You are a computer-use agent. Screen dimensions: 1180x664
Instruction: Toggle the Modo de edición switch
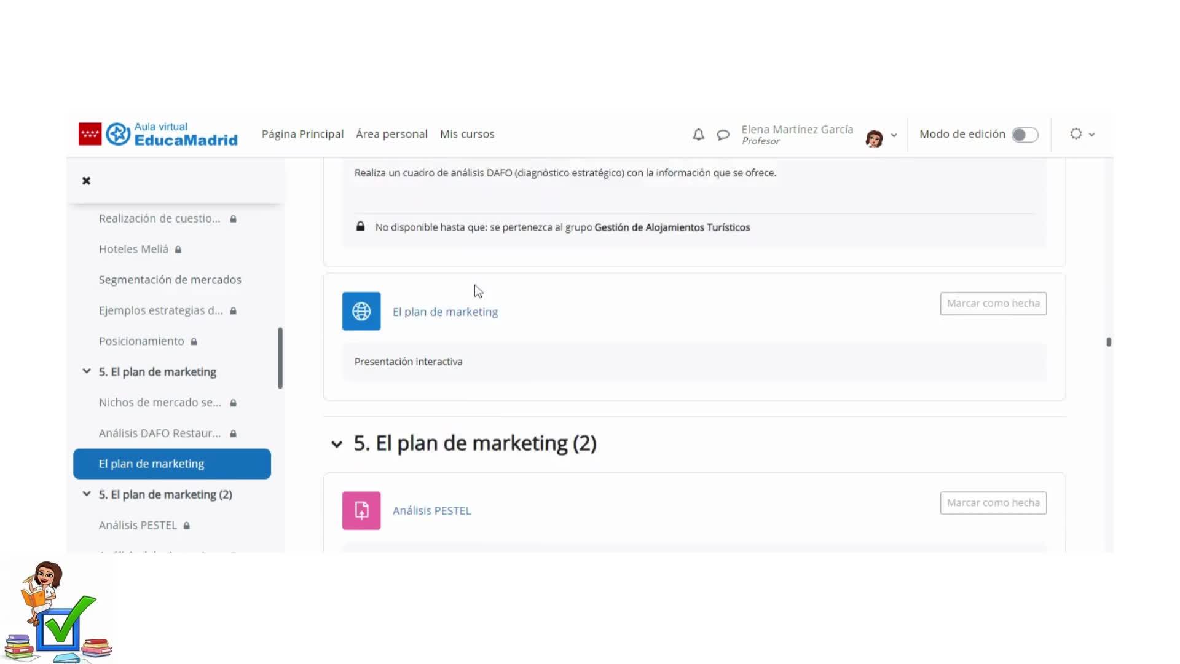point(1025,135)
